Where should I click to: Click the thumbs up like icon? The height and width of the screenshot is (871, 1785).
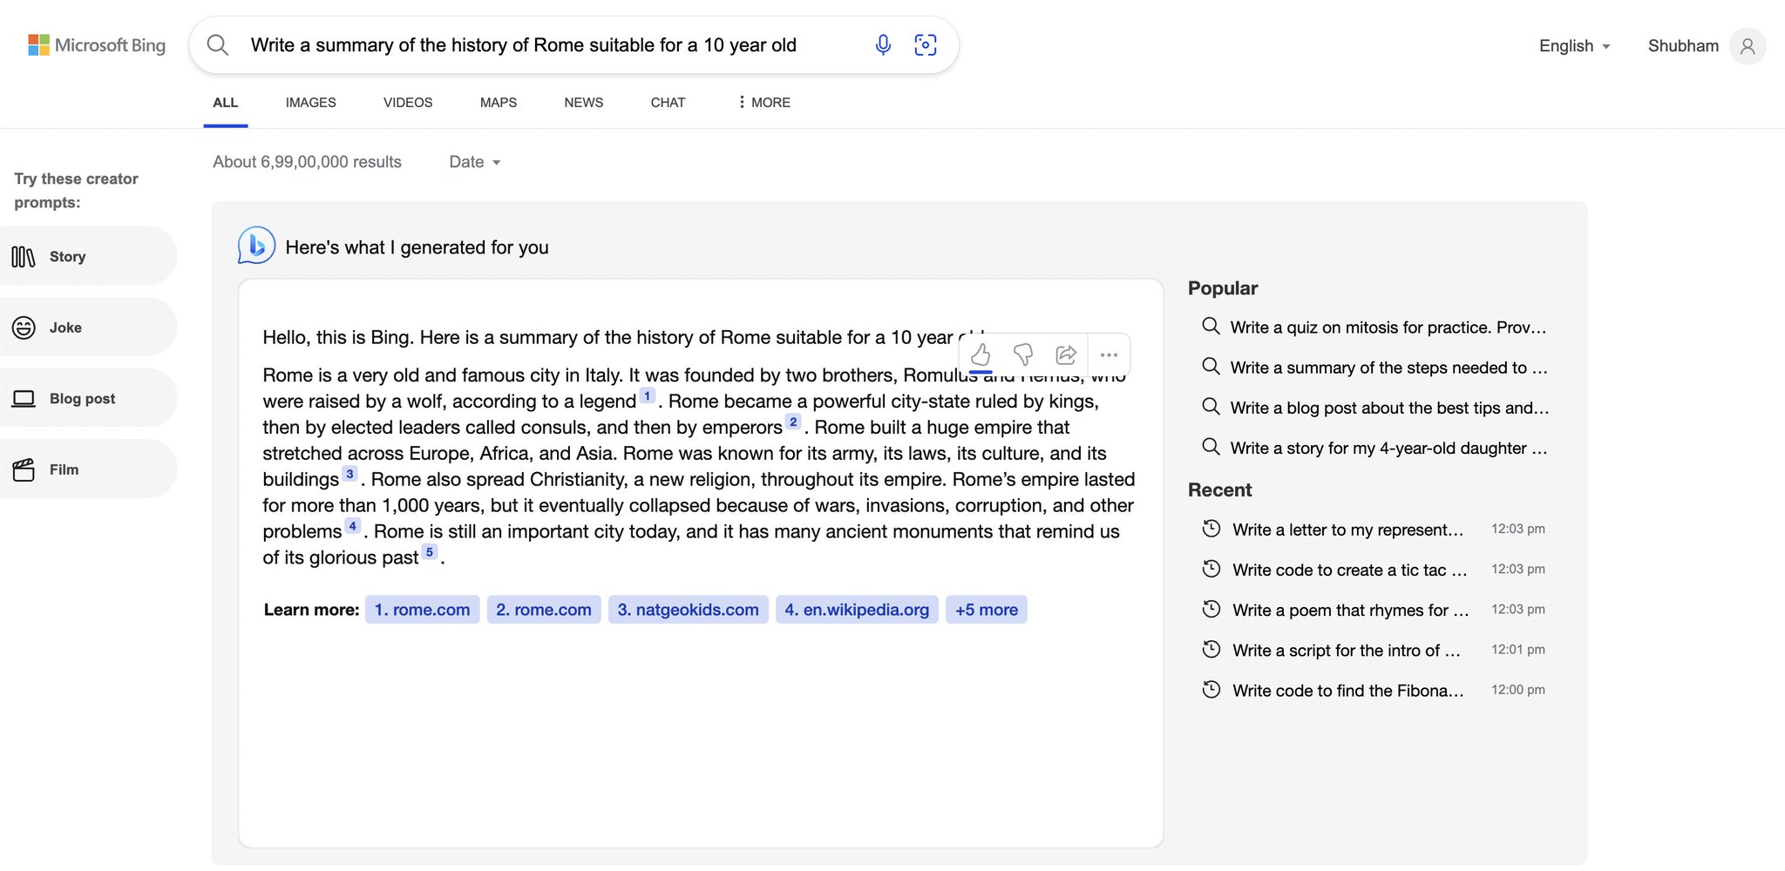coord(981,354)
